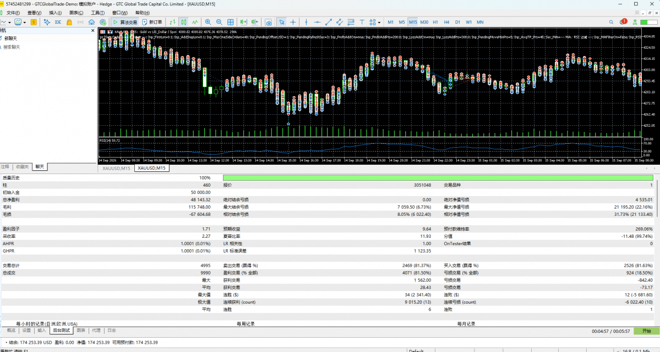Draw a horizontal line
Screen dimensions: 660x352
[x=317, y=22]
